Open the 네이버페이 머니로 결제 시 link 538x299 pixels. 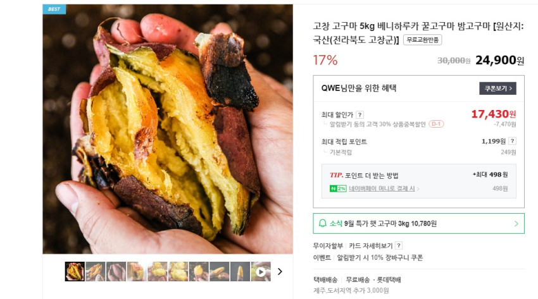click(x=382, y=188)
